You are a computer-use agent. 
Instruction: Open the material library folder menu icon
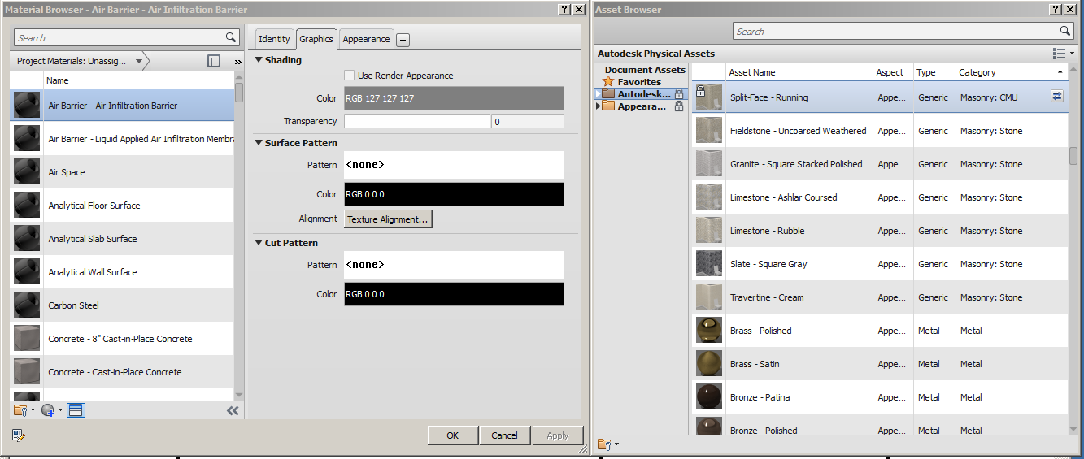20,410
